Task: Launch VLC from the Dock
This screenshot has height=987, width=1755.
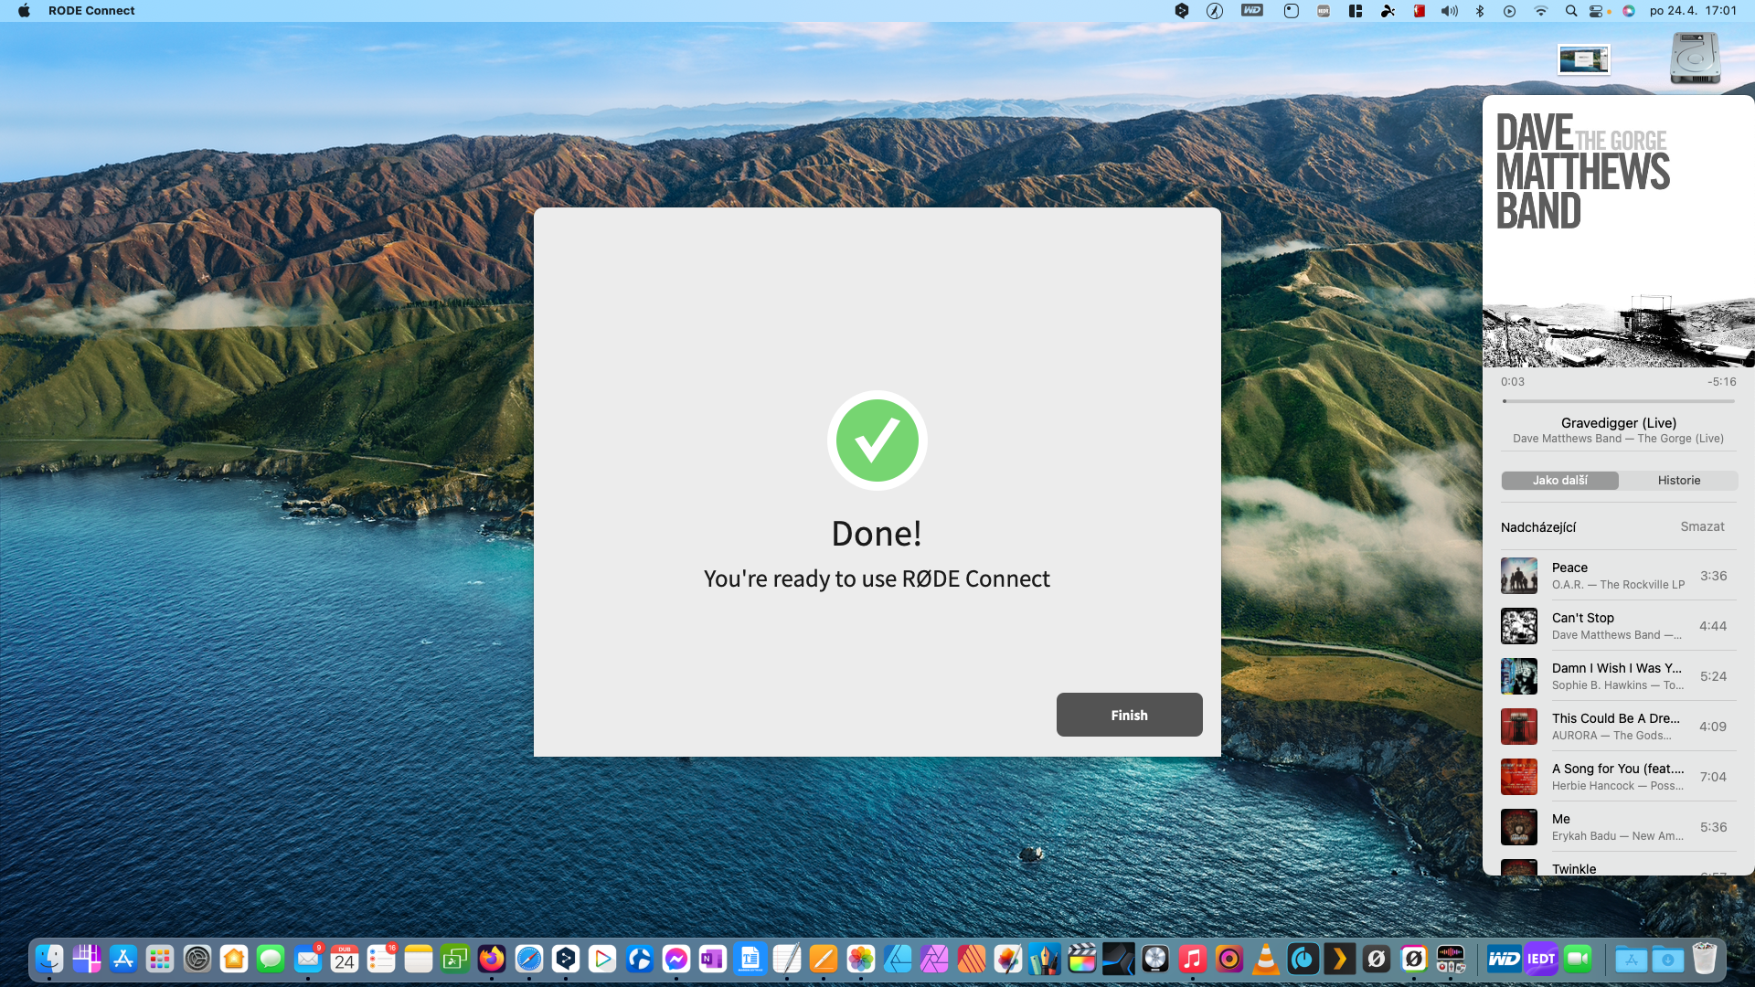Action: tap(1265, 959)
